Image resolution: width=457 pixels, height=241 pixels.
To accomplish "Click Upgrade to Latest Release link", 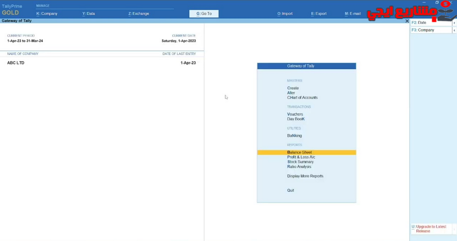I will point(431,229).
